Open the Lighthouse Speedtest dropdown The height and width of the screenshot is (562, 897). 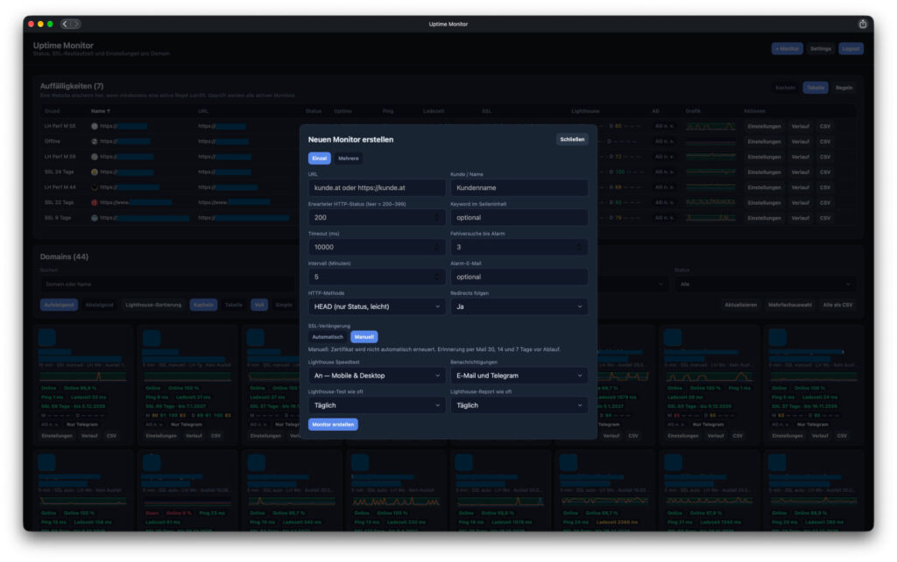click(377, 376)
